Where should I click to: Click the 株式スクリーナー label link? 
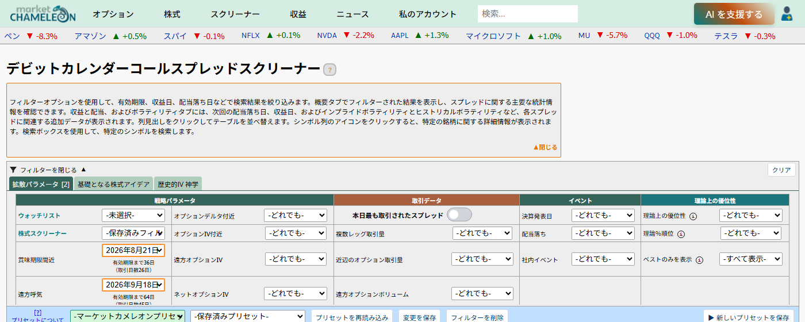[x=42, y=233]
